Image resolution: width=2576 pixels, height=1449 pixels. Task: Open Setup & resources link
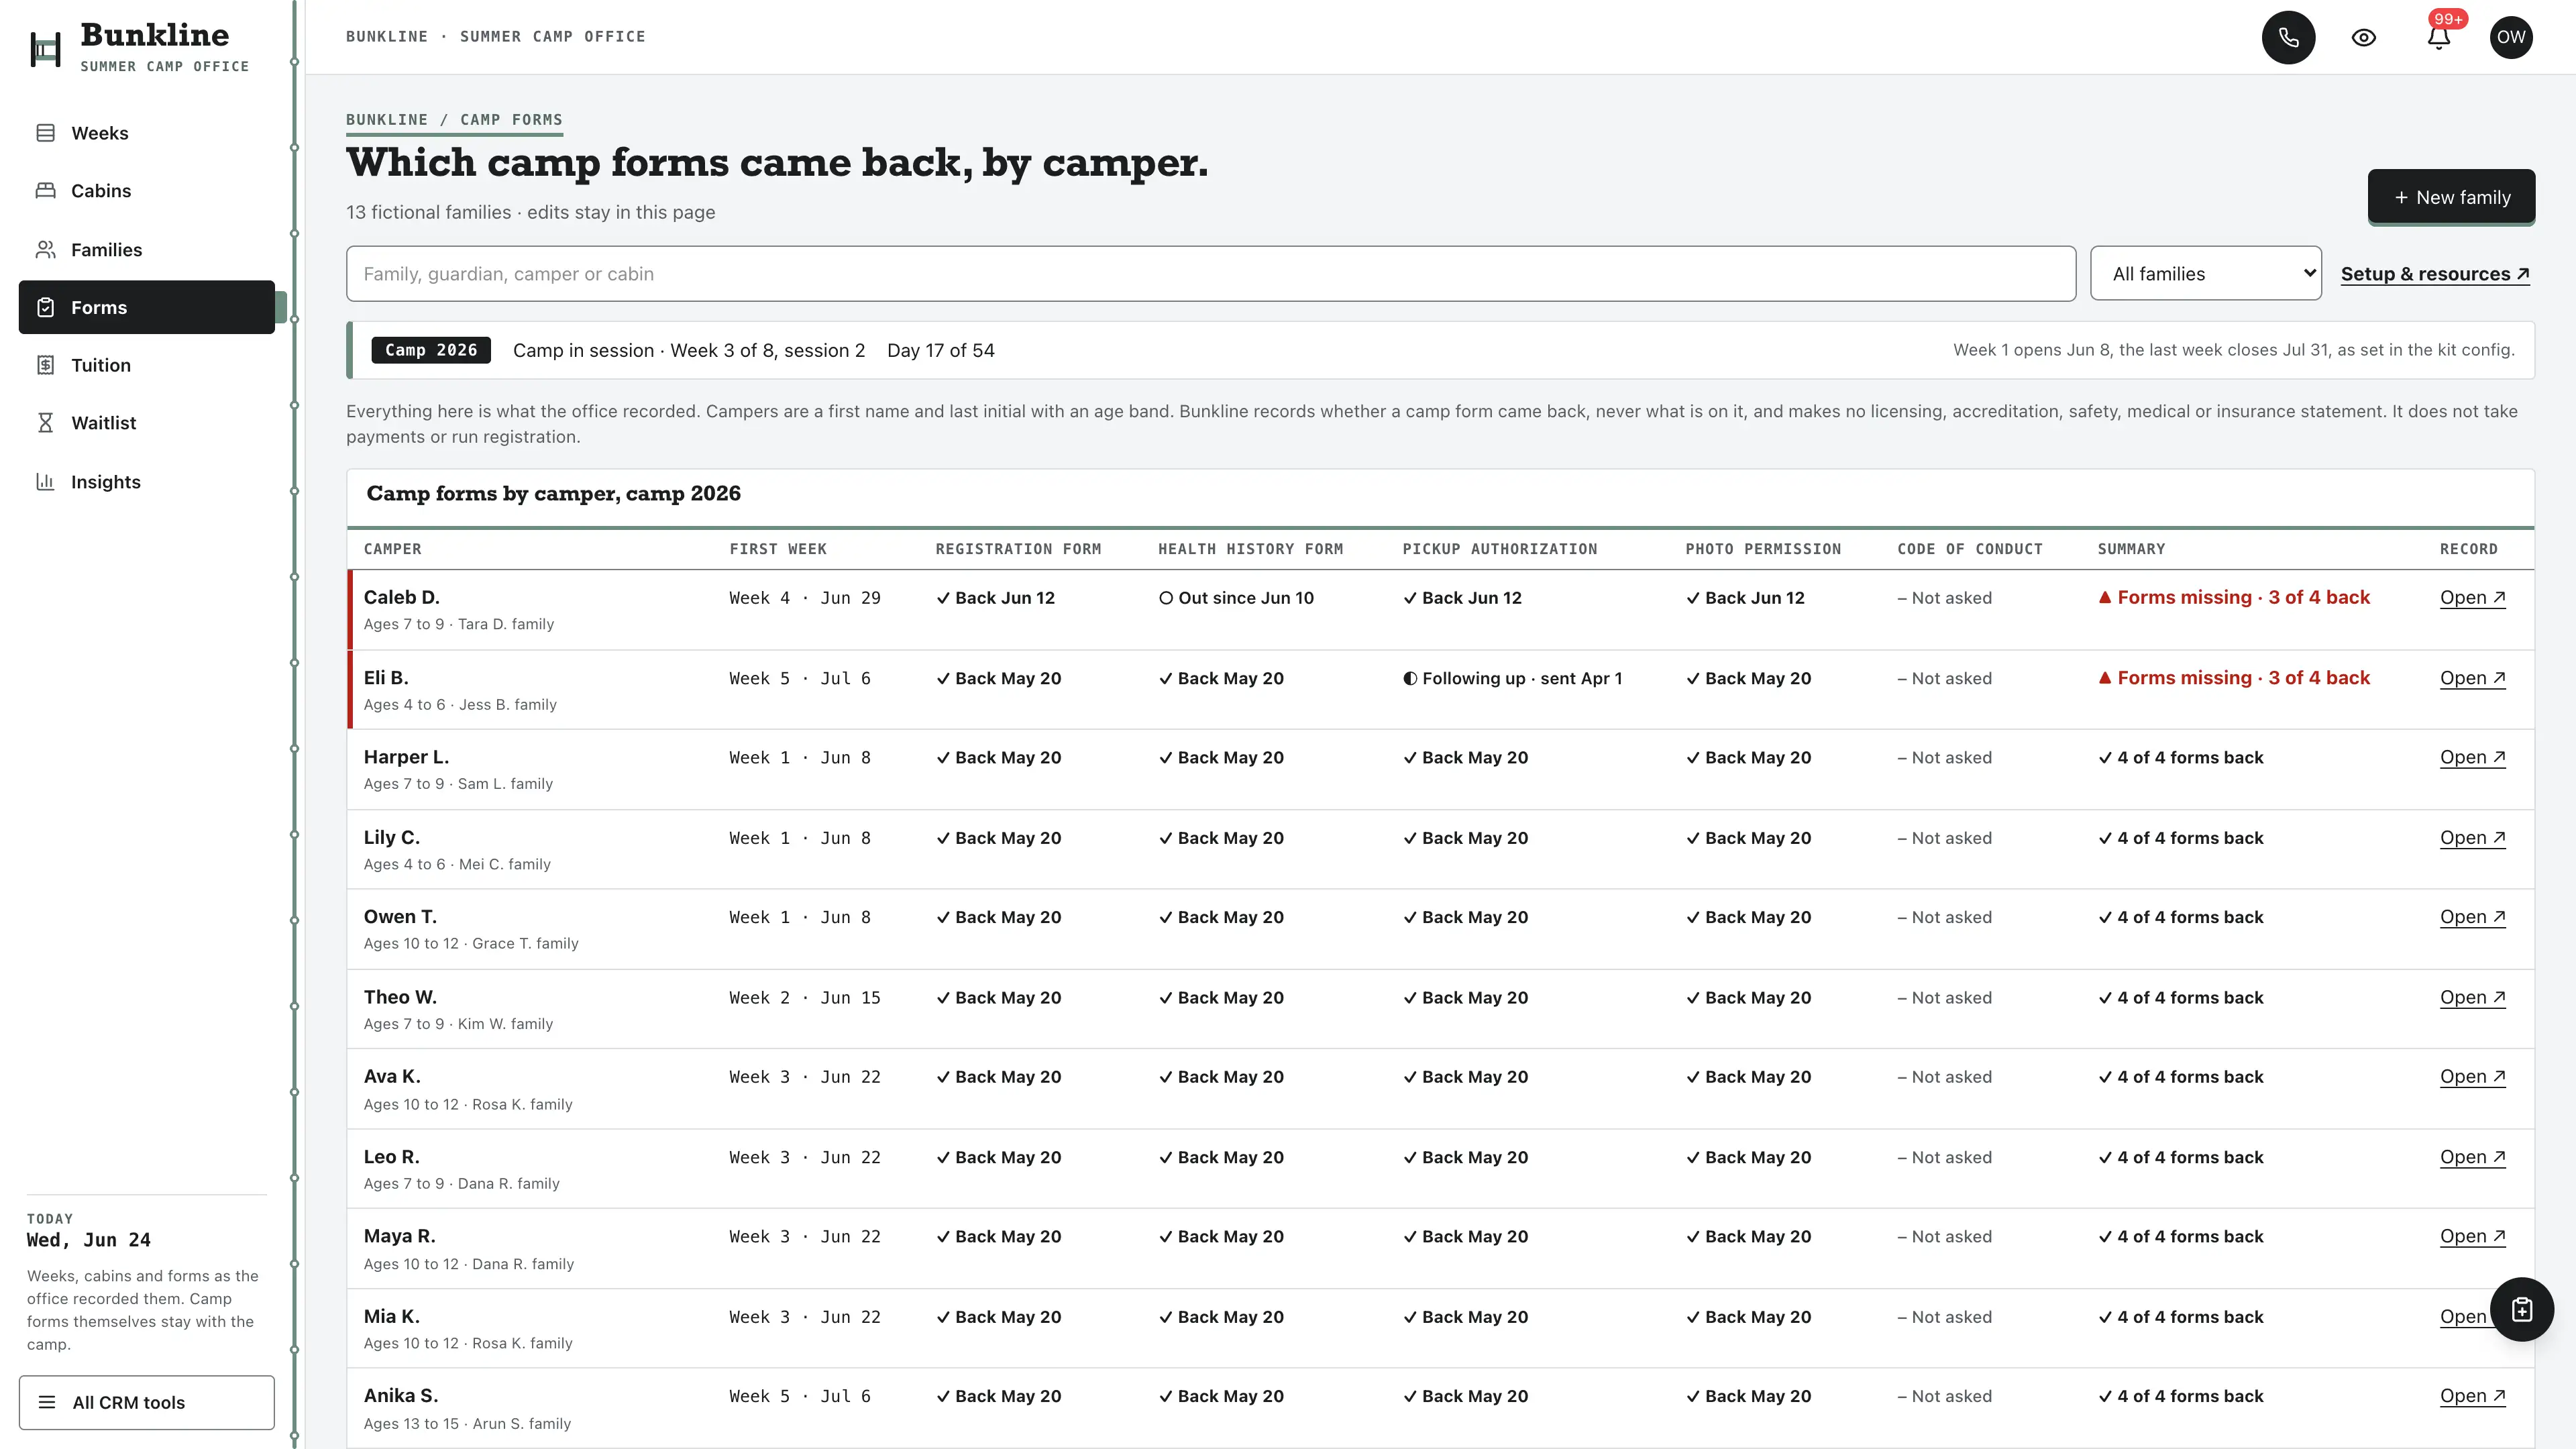(2435, 274)
